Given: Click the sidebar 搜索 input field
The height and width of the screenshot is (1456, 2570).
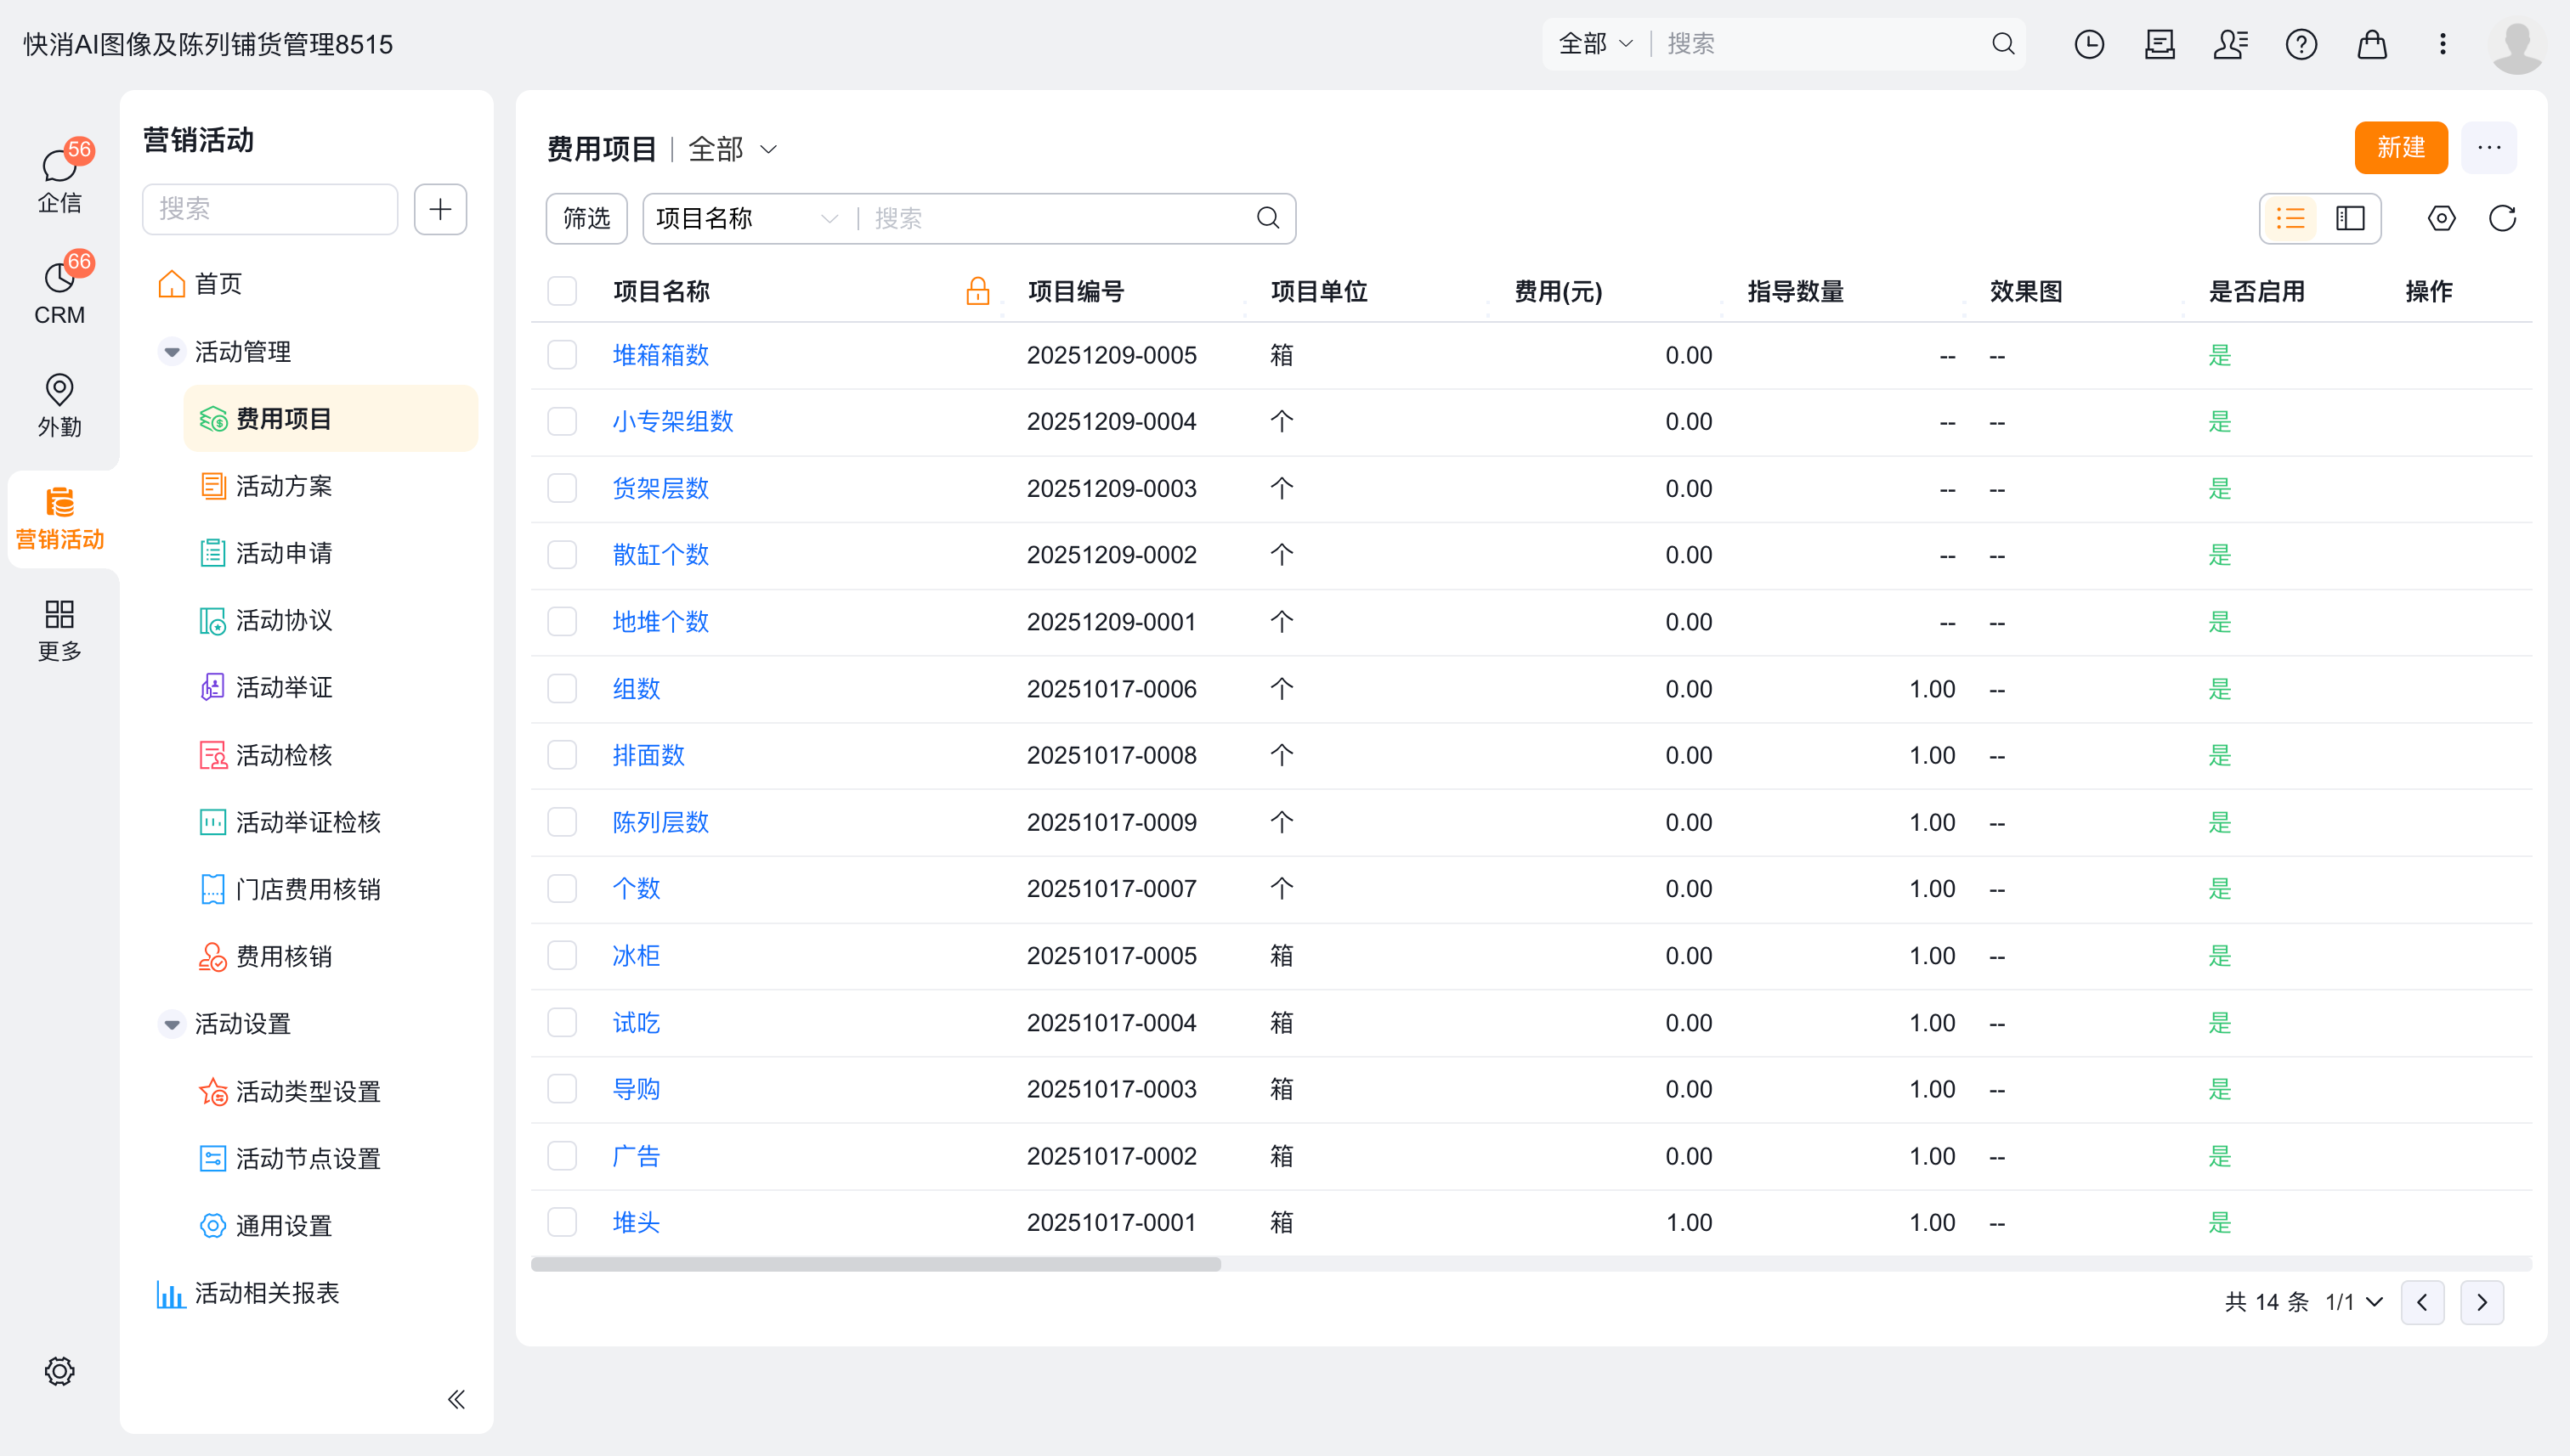Looking at the screenshot, I should coord(270,209).
